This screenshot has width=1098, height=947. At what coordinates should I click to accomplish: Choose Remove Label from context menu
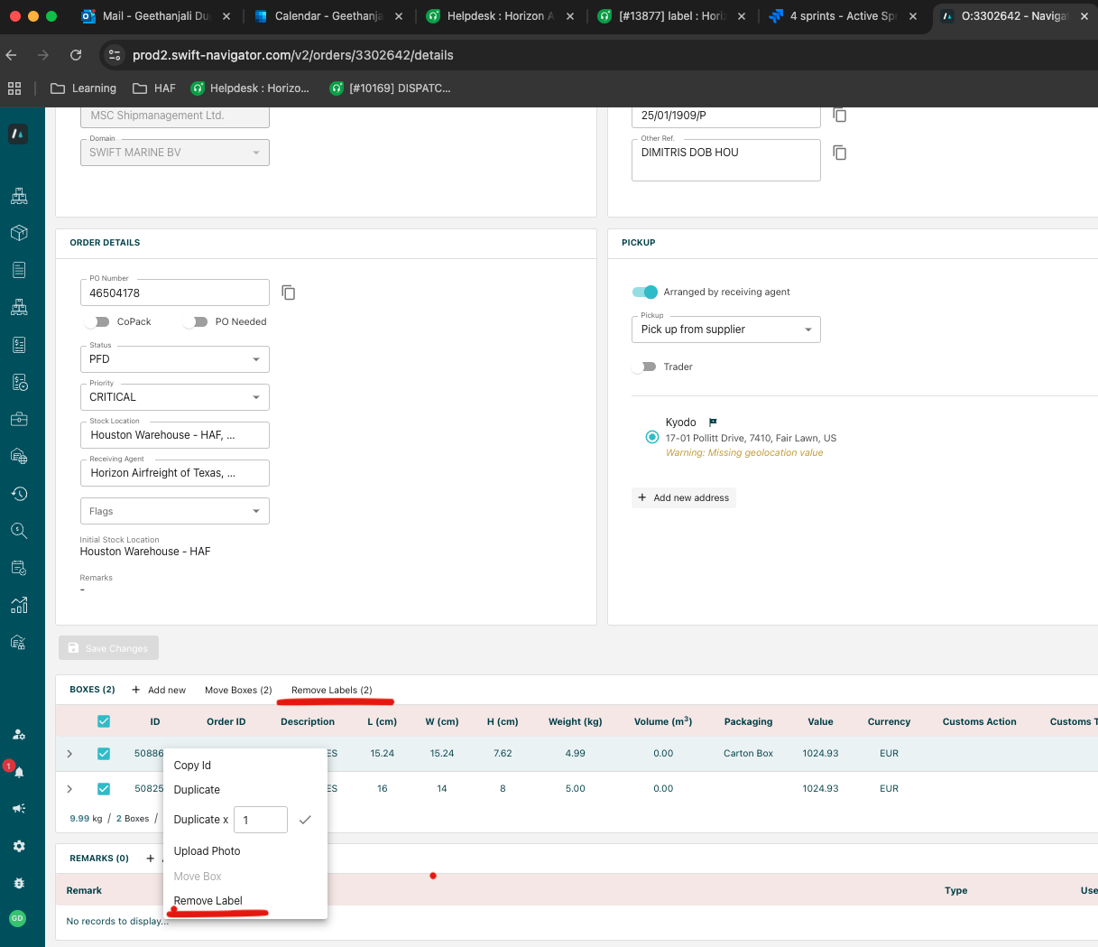[x=208, y=901]
